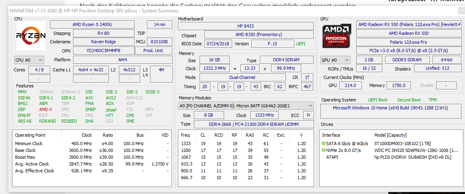Click the CR 1T field

[307, 77]
